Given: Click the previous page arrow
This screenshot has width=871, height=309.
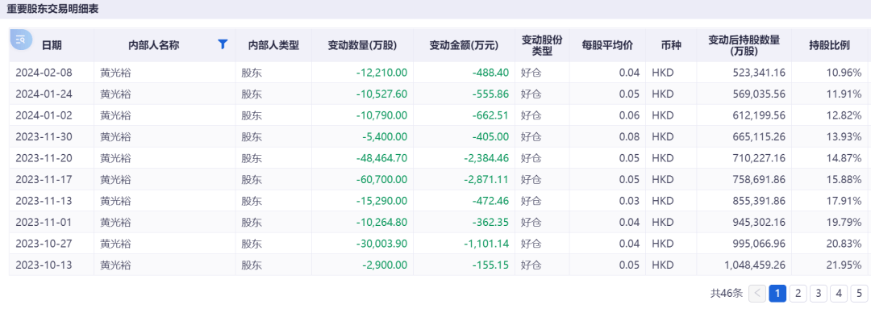Looking at the screenshot, I should [x=757, y=293].
